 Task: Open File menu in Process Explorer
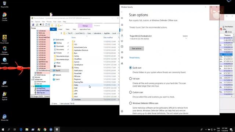click(32, 22)
